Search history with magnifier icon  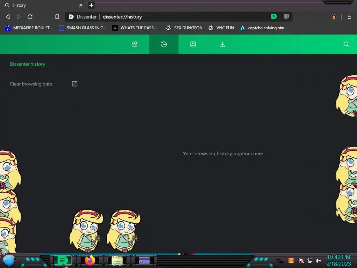[x=346, y=44]
